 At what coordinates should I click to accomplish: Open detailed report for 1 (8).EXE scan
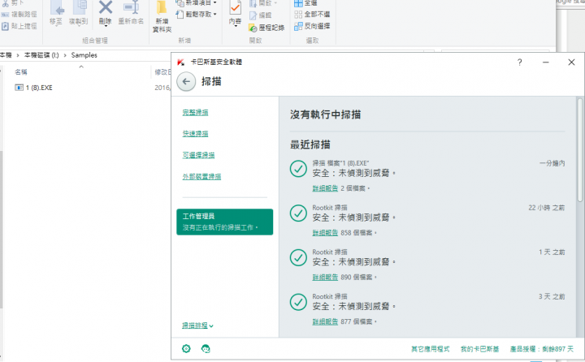pos(325,188)
